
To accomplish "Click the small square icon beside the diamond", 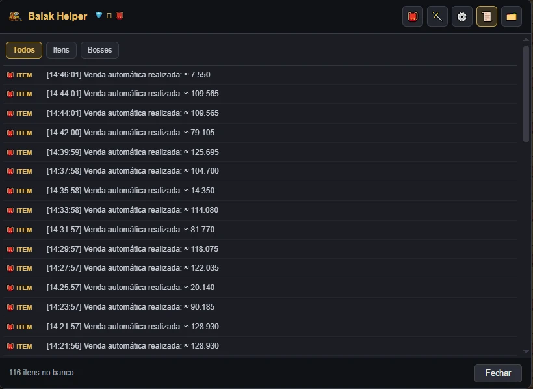I will 109,16.
